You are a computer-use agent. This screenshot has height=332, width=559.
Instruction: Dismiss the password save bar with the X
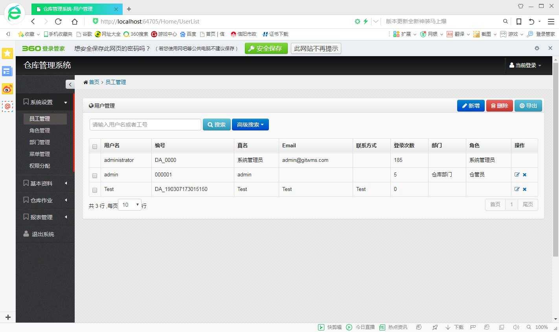pyautogui.click(x=550, y=48)
